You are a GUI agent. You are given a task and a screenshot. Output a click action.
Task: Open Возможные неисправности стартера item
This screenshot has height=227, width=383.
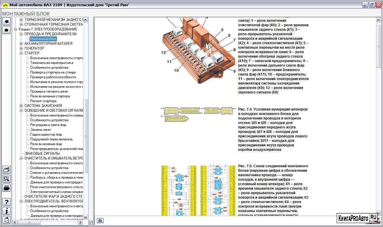pos(57,58)
